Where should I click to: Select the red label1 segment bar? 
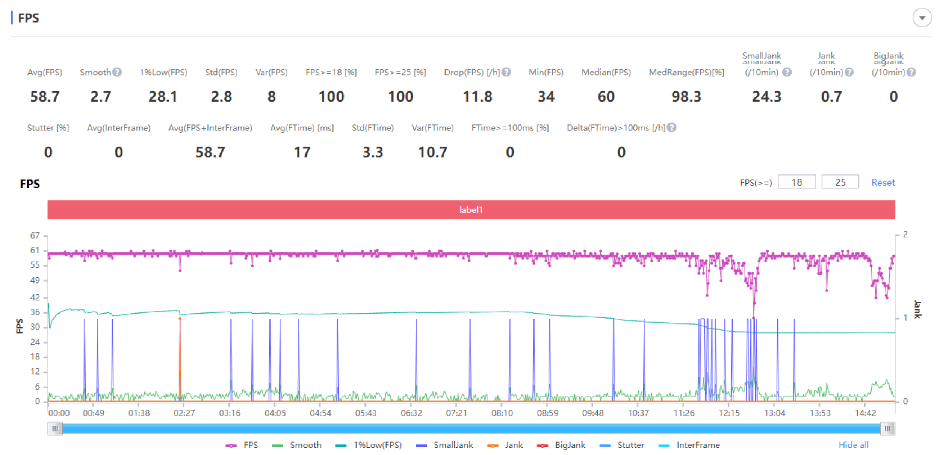471,210
